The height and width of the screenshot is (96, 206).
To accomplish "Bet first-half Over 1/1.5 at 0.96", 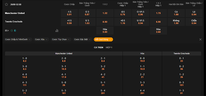I will 141,13.
